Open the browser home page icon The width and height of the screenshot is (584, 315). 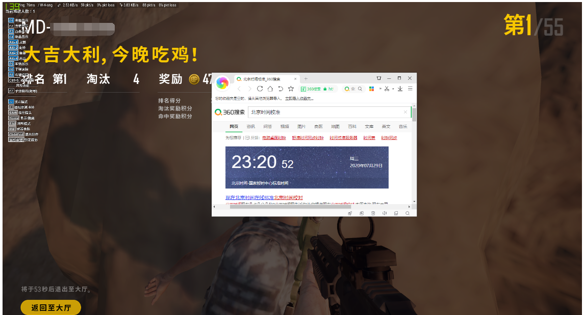click(x=270, y=89)
